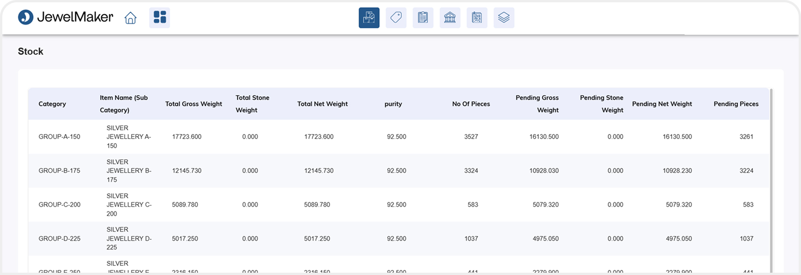Click SILVER JEWELLERY B-175 item name

coord(129,171)
